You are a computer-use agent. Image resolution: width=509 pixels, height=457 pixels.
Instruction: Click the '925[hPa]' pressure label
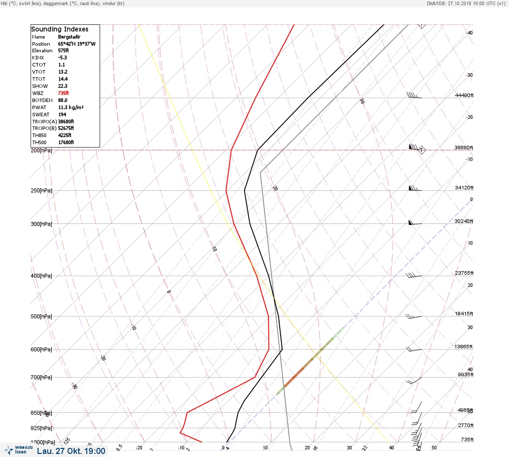pyautogui.click(x=41, y=428)
